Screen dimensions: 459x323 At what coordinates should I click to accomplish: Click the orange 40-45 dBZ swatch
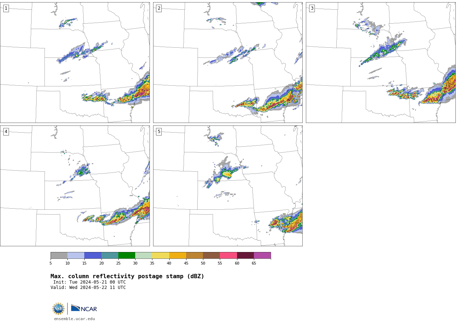(x=178, y=256)
